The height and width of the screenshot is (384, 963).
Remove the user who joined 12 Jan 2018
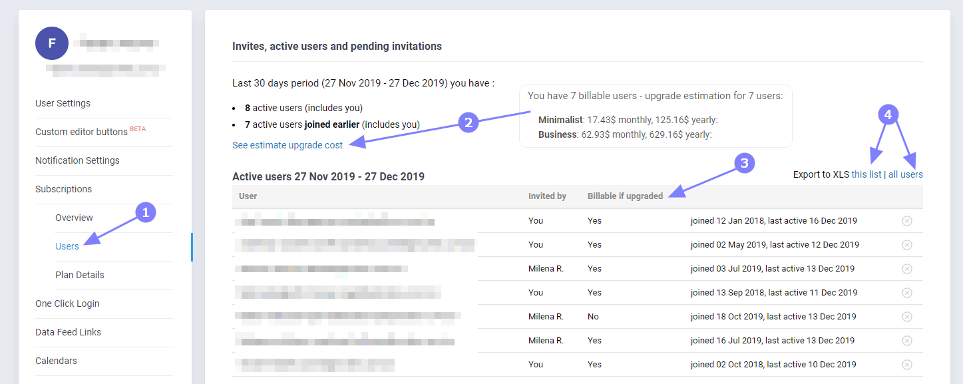click(x=906, y=221)
